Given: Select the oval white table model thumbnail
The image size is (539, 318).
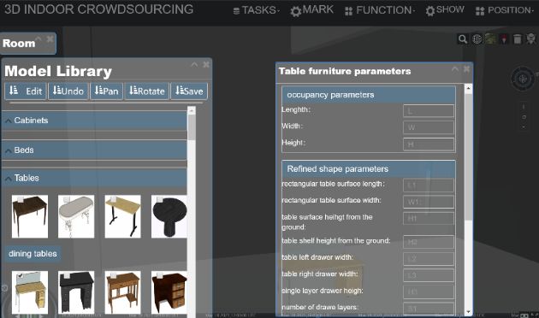Looking at the screenshot, I should [76, 216].
